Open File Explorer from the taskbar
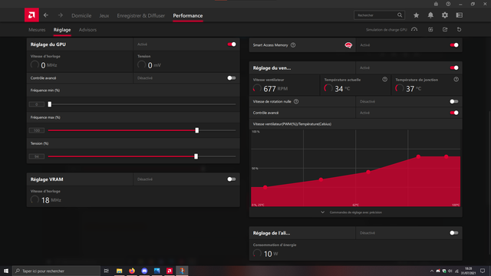Viewport: 491px width, 276px height. pos(120,271)
